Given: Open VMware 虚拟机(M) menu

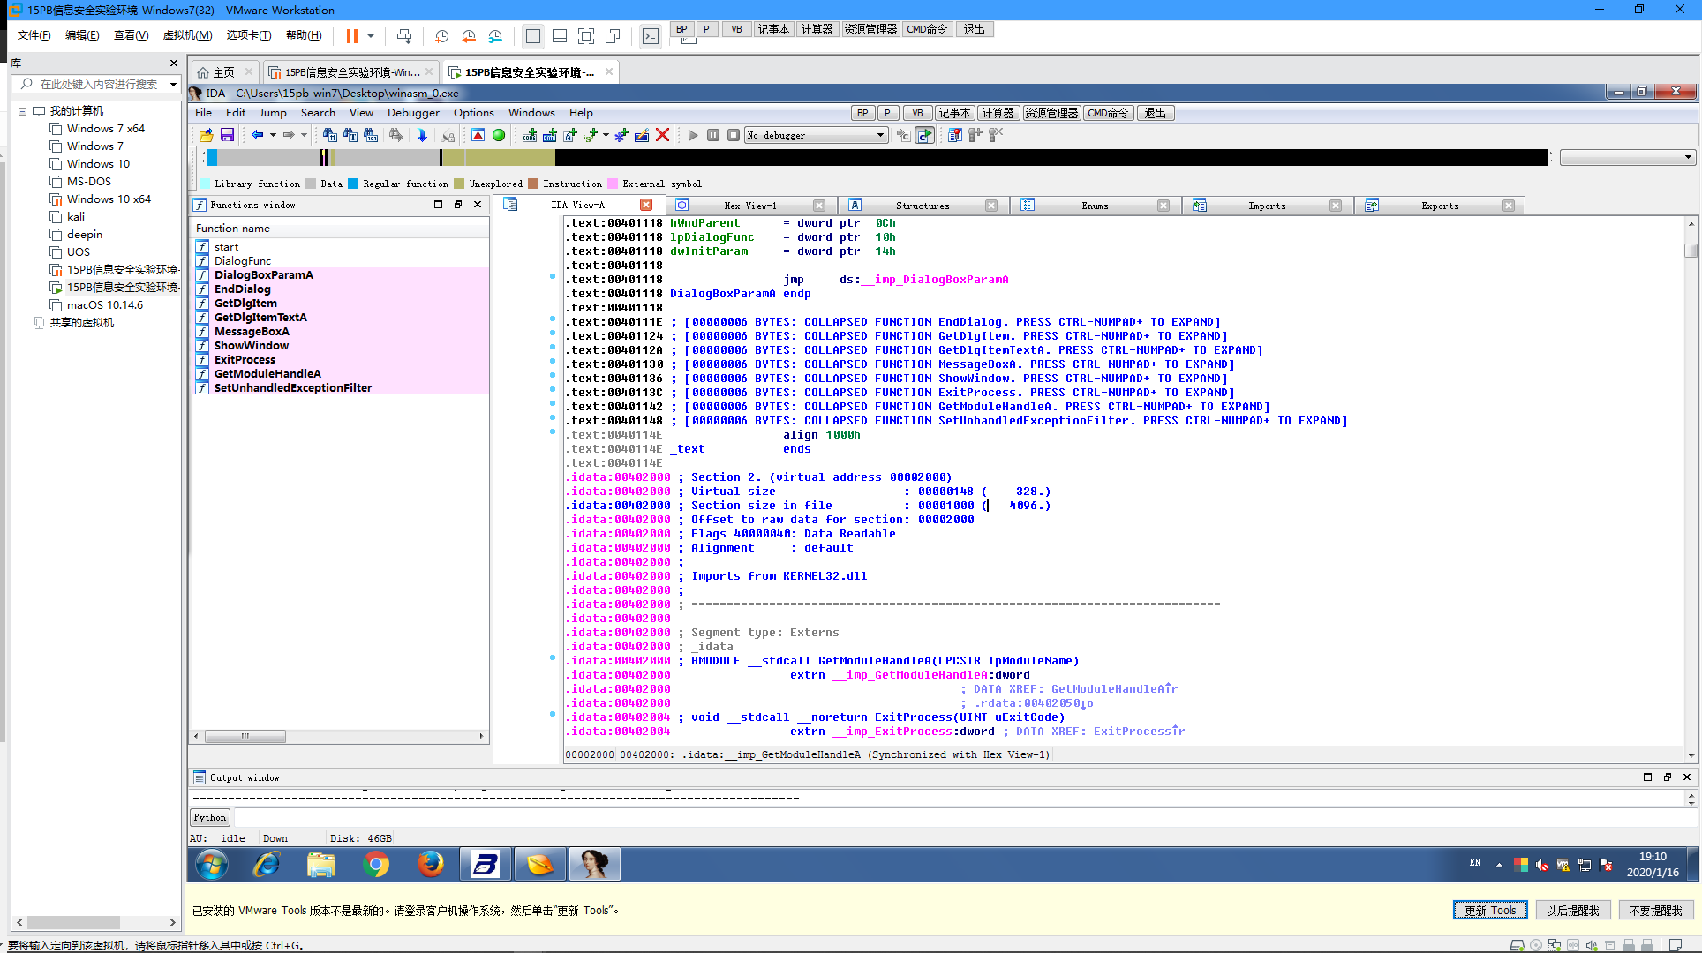Looking at the screenshot, I should click(187, 35).
